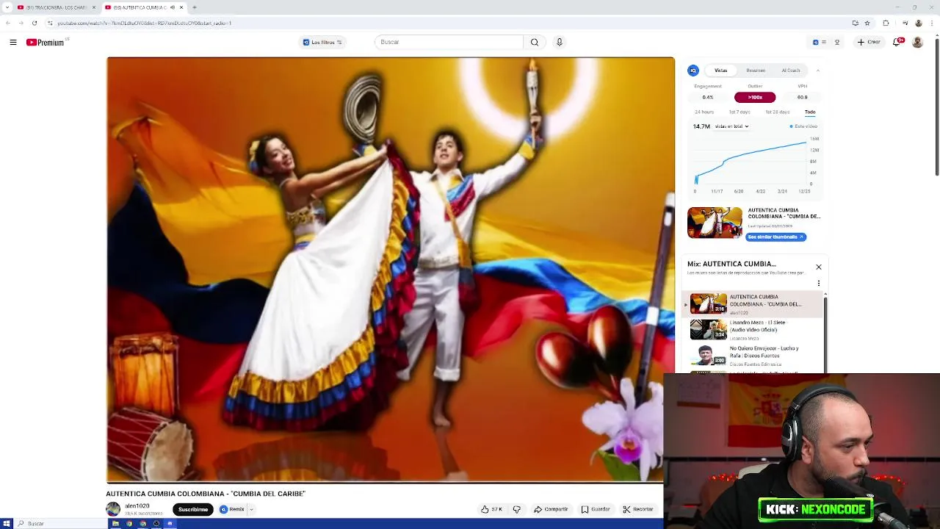This screenshot has height=529, width=940.
Task: Focus the Buscar search field
Action: [449, 42]
